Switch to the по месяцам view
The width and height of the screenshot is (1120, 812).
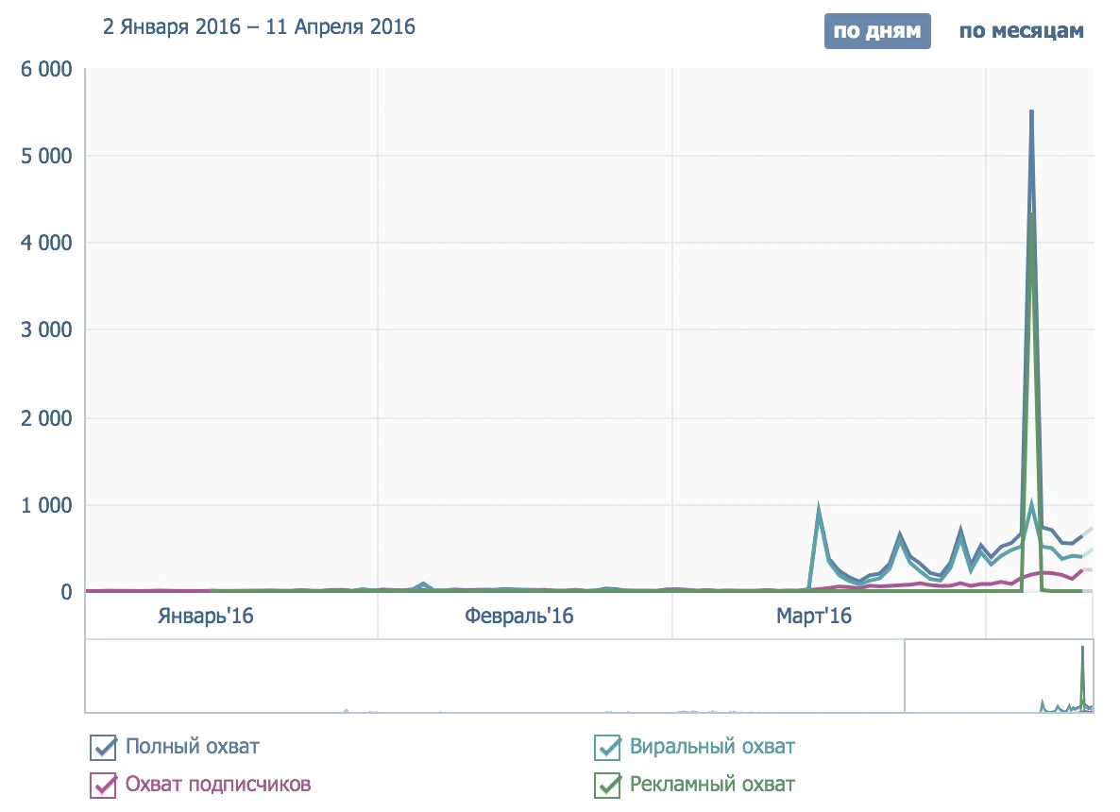1022,31
